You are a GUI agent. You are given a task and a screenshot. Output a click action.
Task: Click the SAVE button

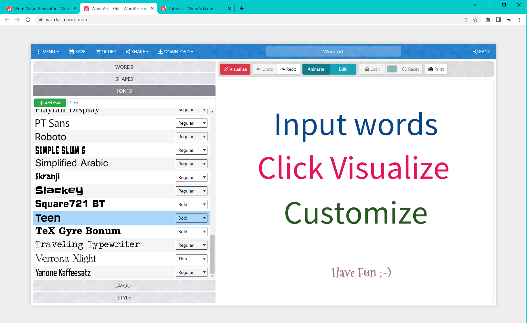pos(77,52)
